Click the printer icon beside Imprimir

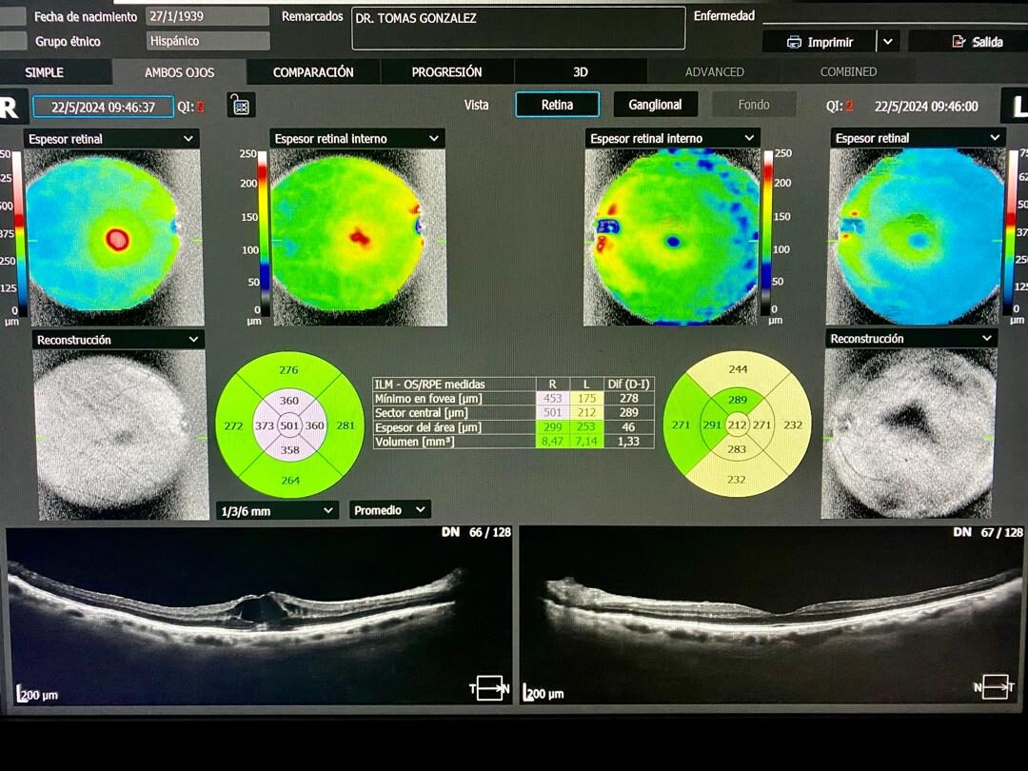(794, 42)
